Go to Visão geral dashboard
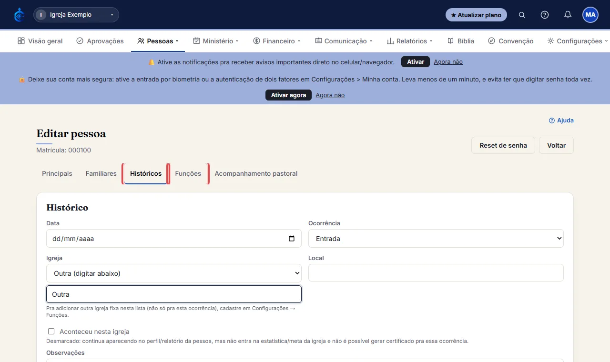 40,41
